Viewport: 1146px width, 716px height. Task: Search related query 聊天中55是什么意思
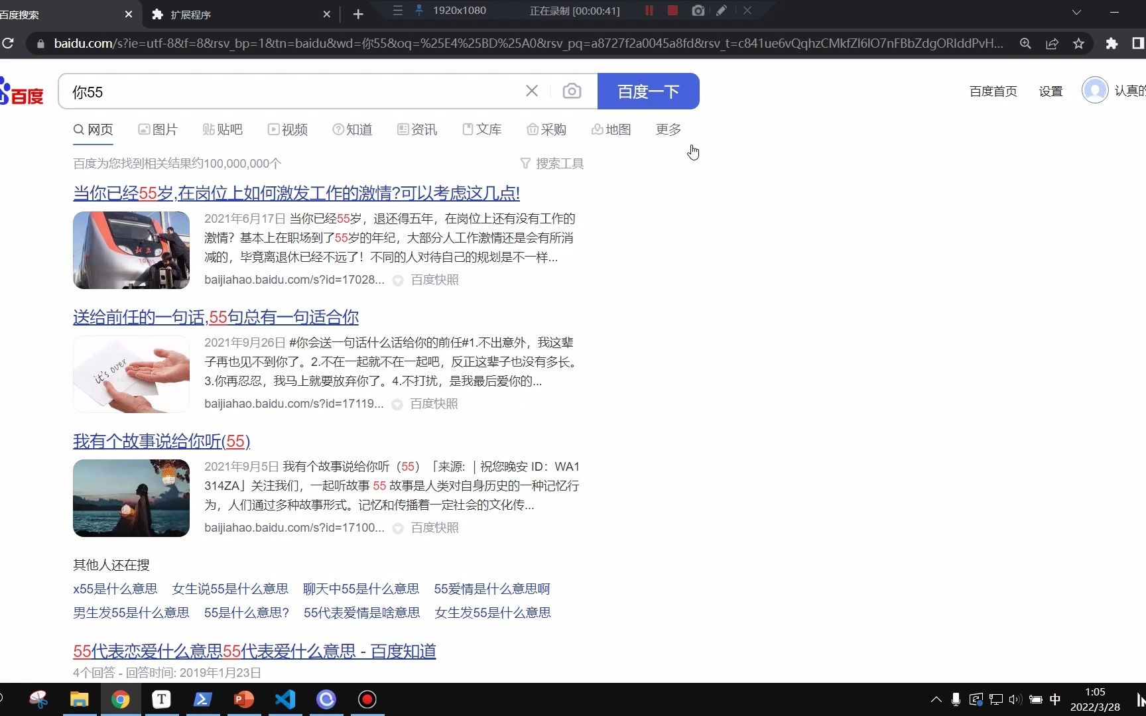click(361, 589)
